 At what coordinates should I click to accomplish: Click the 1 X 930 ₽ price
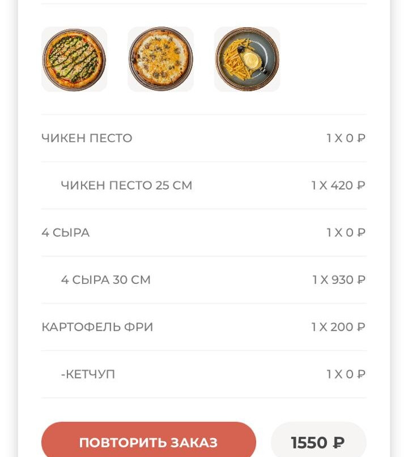click(339, 280)
